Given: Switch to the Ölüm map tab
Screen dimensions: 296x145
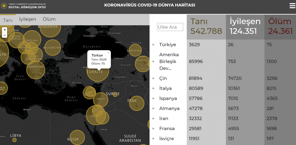Looking at the screenshot, I should (x=49, y=19).
